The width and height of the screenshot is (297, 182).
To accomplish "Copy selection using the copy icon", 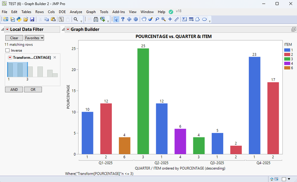I will [46, 19].
